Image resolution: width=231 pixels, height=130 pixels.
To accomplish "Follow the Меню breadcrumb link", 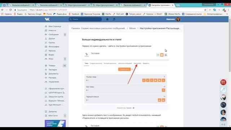I will point(132,28).
